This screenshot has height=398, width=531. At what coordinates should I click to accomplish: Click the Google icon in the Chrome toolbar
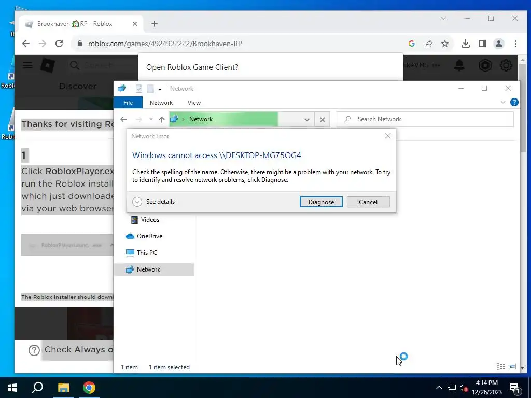(x=411, y=44)
